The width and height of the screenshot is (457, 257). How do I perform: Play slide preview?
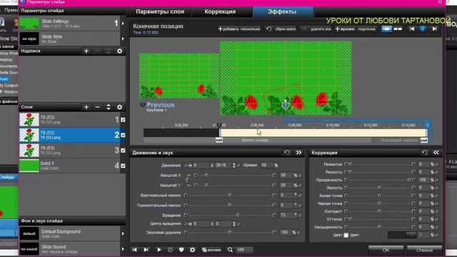point(159,250)
